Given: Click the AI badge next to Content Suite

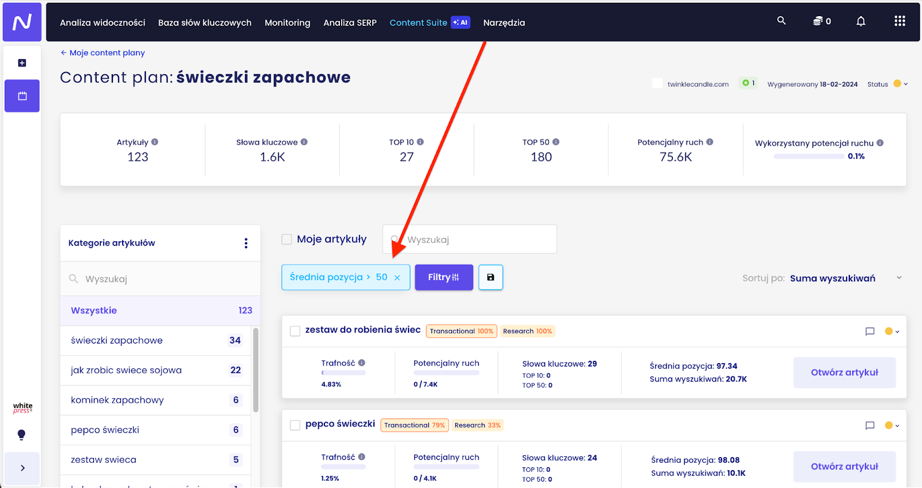Looking at the screenshot, I should [x=460, y=22].
